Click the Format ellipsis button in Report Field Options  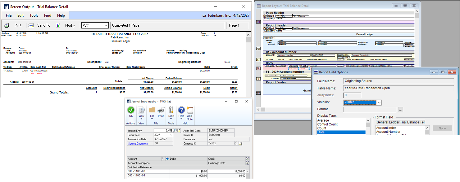pyautogui.click(x=401, y=109)
